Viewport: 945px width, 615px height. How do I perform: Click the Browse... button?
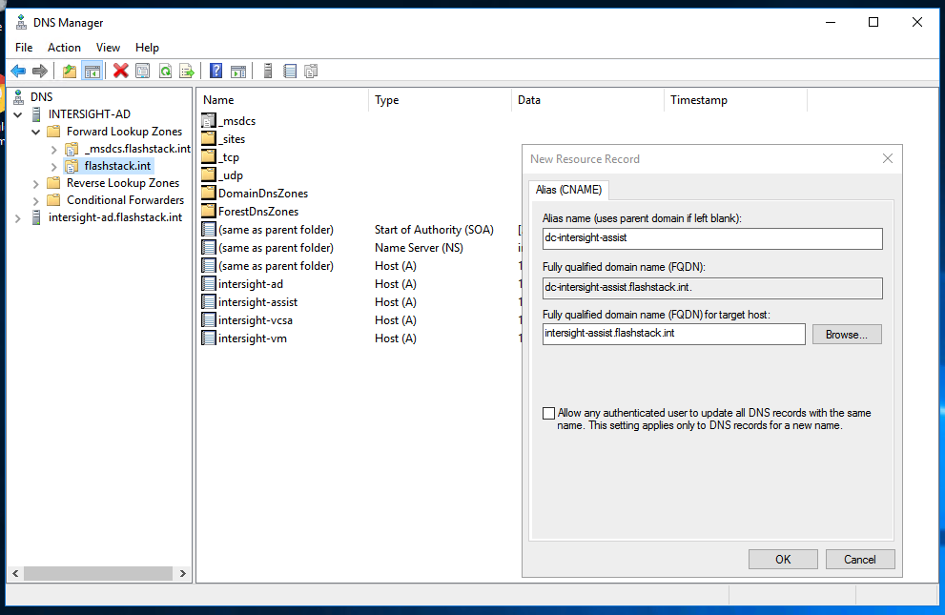tap(846, 335)
